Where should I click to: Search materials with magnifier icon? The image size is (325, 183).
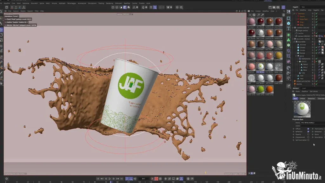[284, 11]
